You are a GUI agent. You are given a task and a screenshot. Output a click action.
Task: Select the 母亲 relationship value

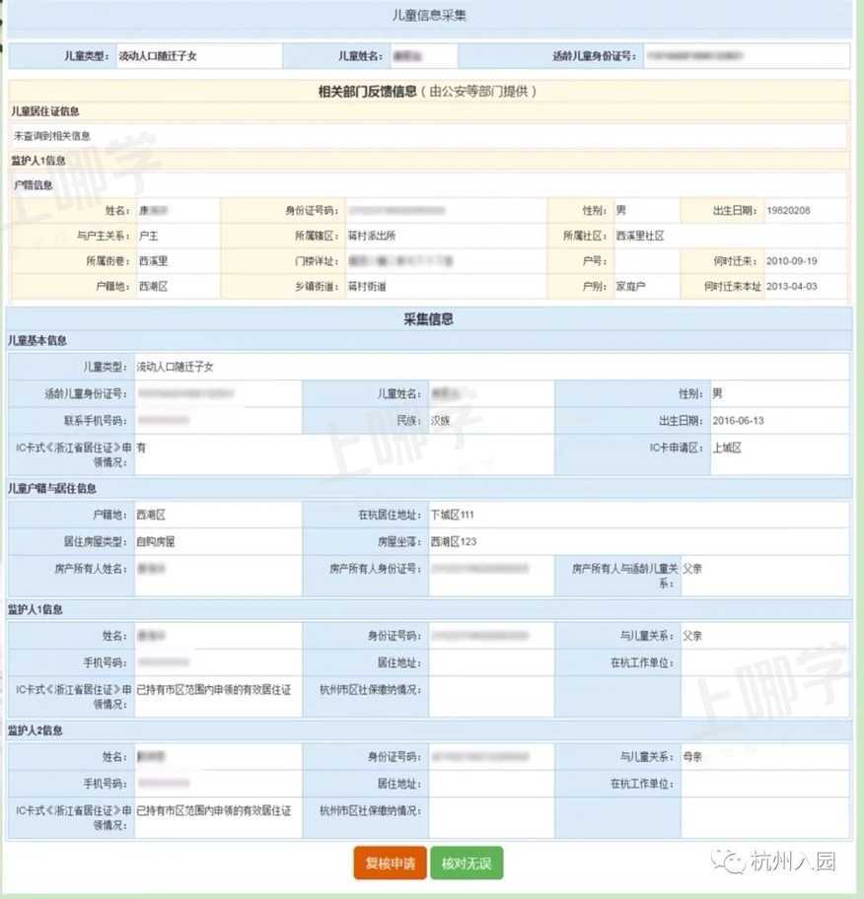(x=692, y=756)
